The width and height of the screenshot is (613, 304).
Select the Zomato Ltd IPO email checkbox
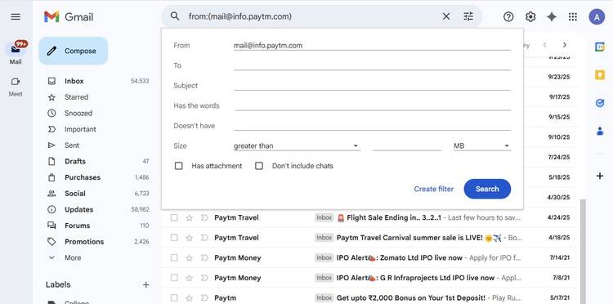(x=174, y=258)
